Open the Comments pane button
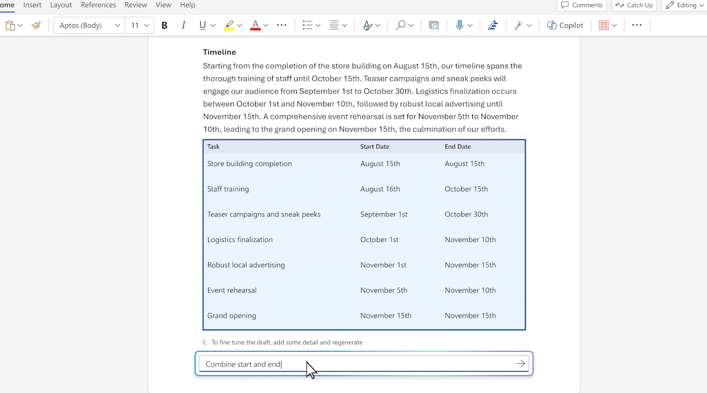 coord(582,5)
